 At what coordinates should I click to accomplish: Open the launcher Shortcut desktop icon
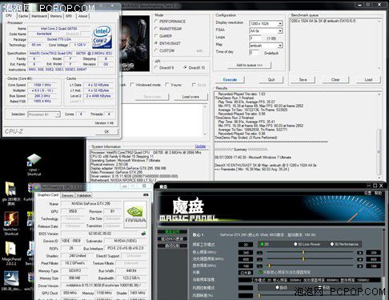tap(11, 223)
